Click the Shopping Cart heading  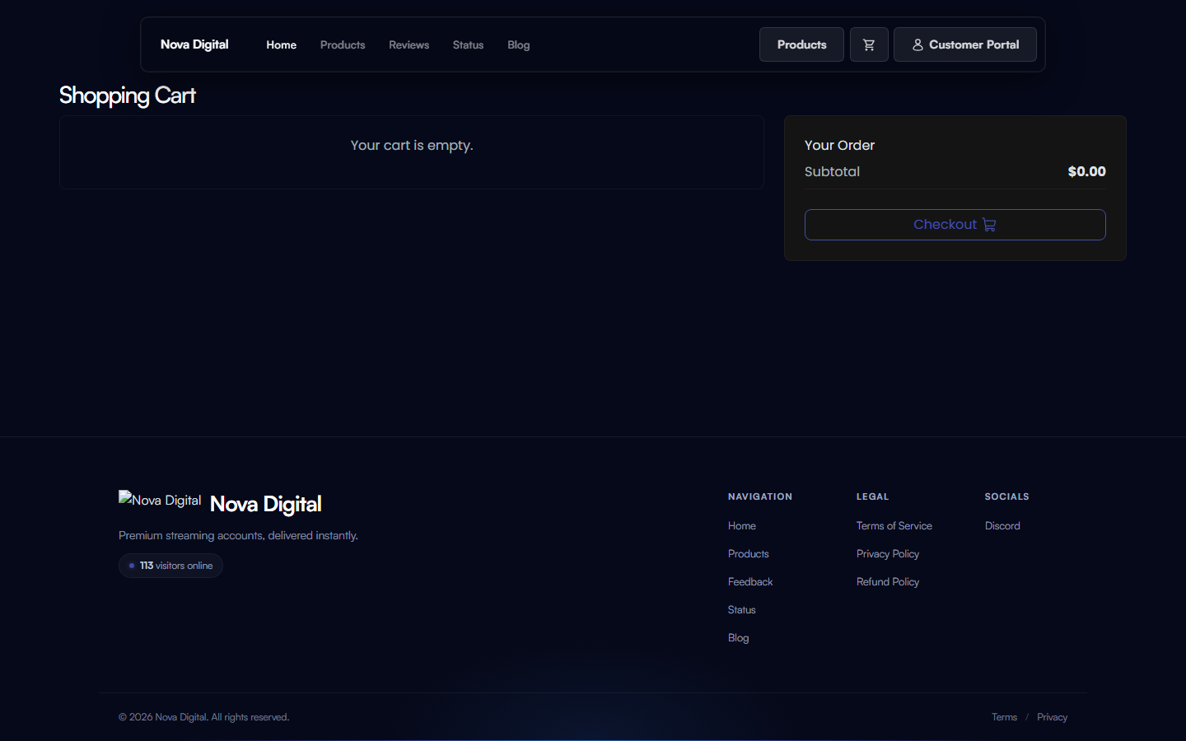click(x=128, y=96)
